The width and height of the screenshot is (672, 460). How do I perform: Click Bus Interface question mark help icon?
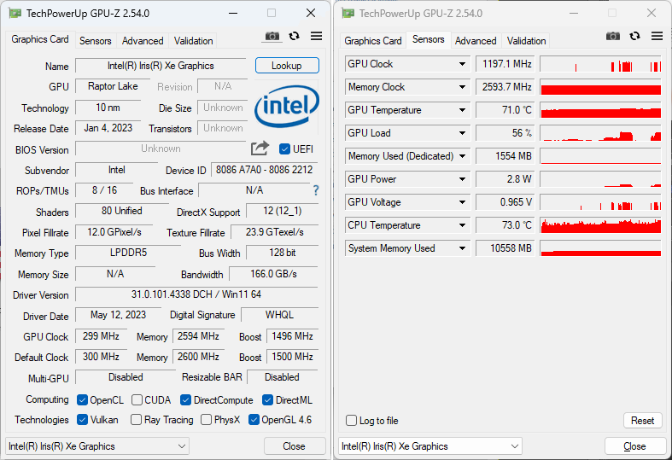tap(316, 190)
